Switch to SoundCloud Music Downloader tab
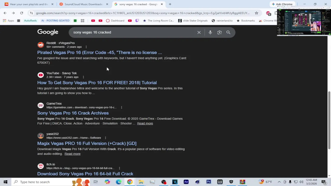 tap(83, 4)
